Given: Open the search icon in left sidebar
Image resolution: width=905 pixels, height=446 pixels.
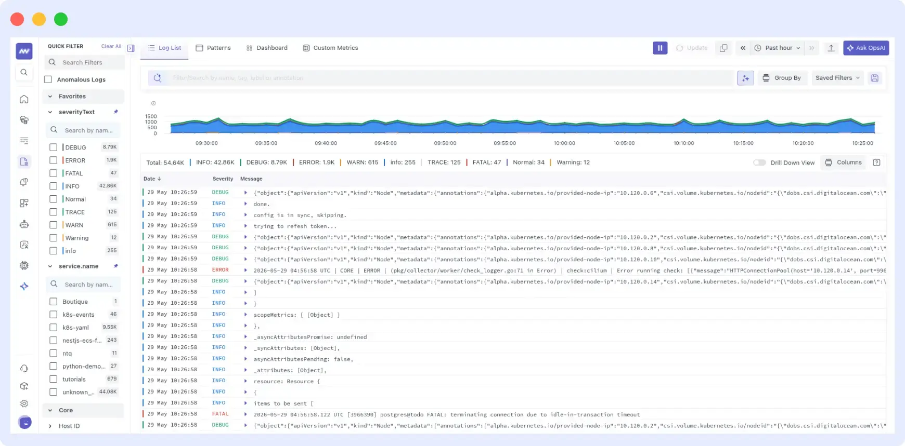Looking at the screenshot, I should (x=24, y=73).
